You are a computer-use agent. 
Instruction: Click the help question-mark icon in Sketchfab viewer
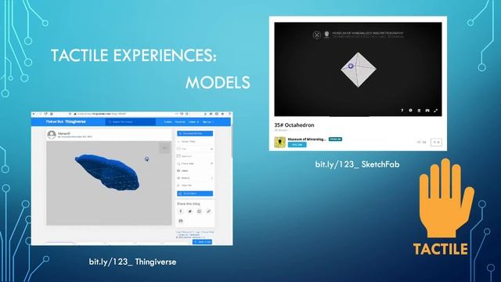click(x=402, y=110)
